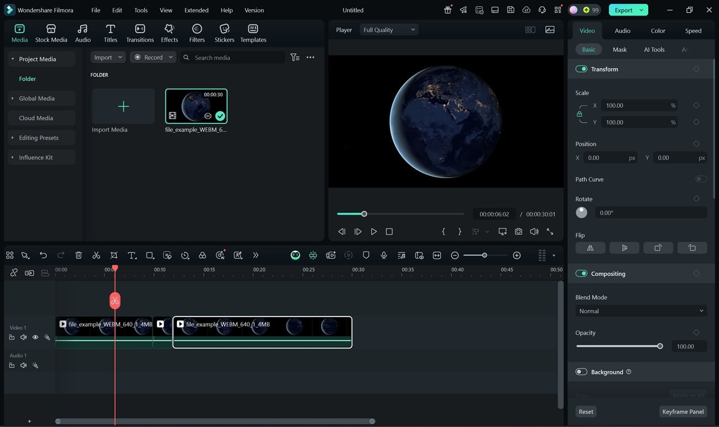Image resolution: width=719 pixels, height=427 pixels.
Task: Zoom in timeline with plus icon
Action: click(517, 255)
